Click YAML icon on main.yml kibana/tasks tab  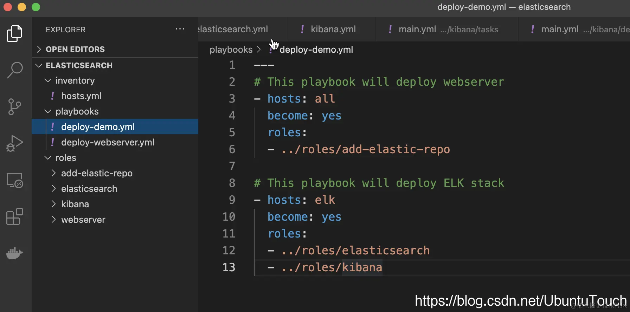point(390,29)
